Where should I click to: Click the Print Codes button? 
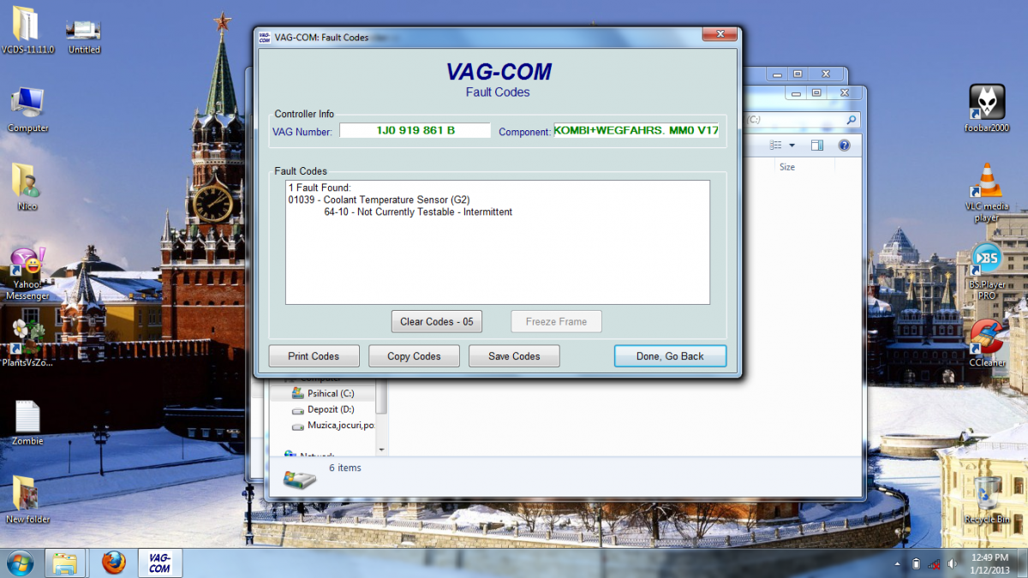click(314, 356)
